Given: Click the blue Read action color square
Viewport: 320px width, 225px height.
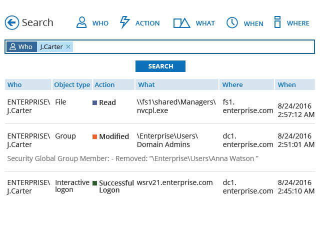Looking at the screenshot, I should pyautogui.click(x=94, y=102).
